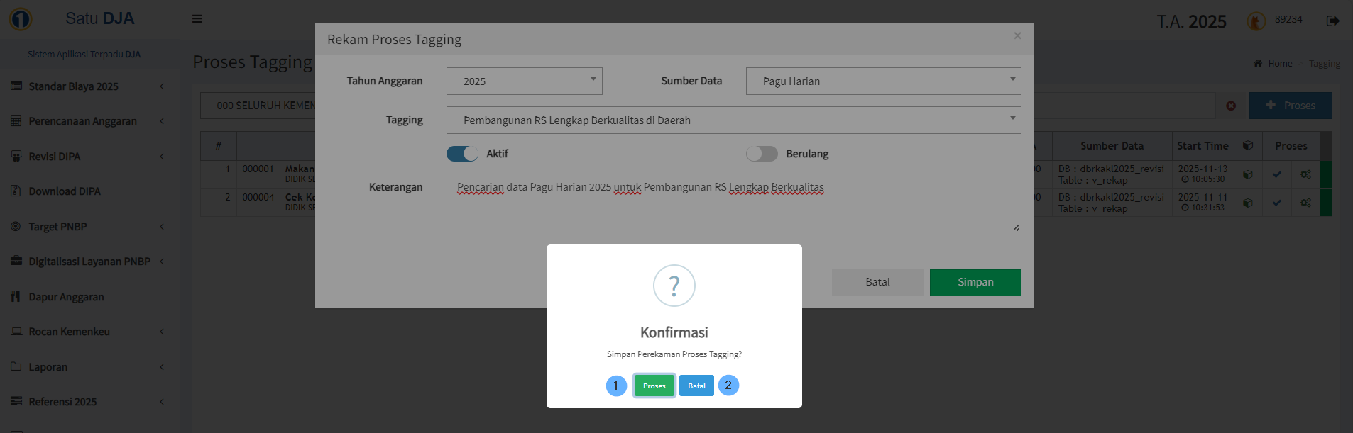
Task: Confirm with the green Proses button
Action: pyautogui.click(x=654, y=386)
